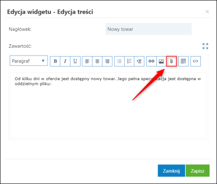Screen dimensions: 217x184
Task: Insert a hyperlink with chain icon
Action: click(151, 61)
